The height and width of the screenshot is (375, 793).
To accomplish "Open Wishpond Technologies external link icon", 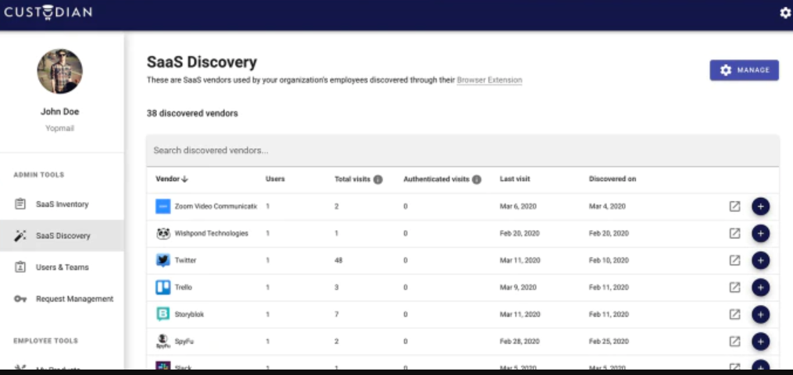I will 734,234.
